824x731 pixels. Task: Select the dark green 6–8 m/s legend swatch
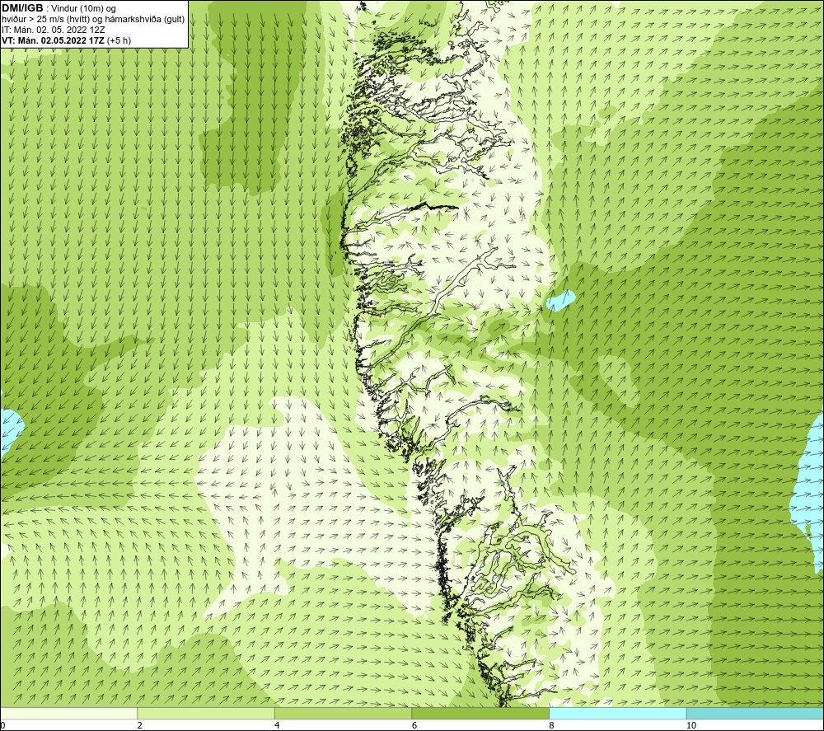480,713
